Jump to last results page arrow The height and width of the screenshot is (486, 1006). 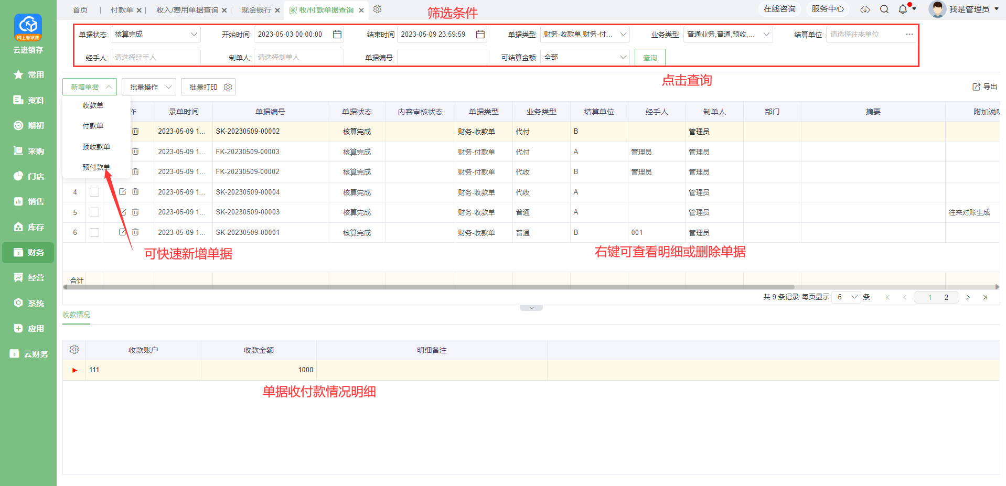(985, 297)
